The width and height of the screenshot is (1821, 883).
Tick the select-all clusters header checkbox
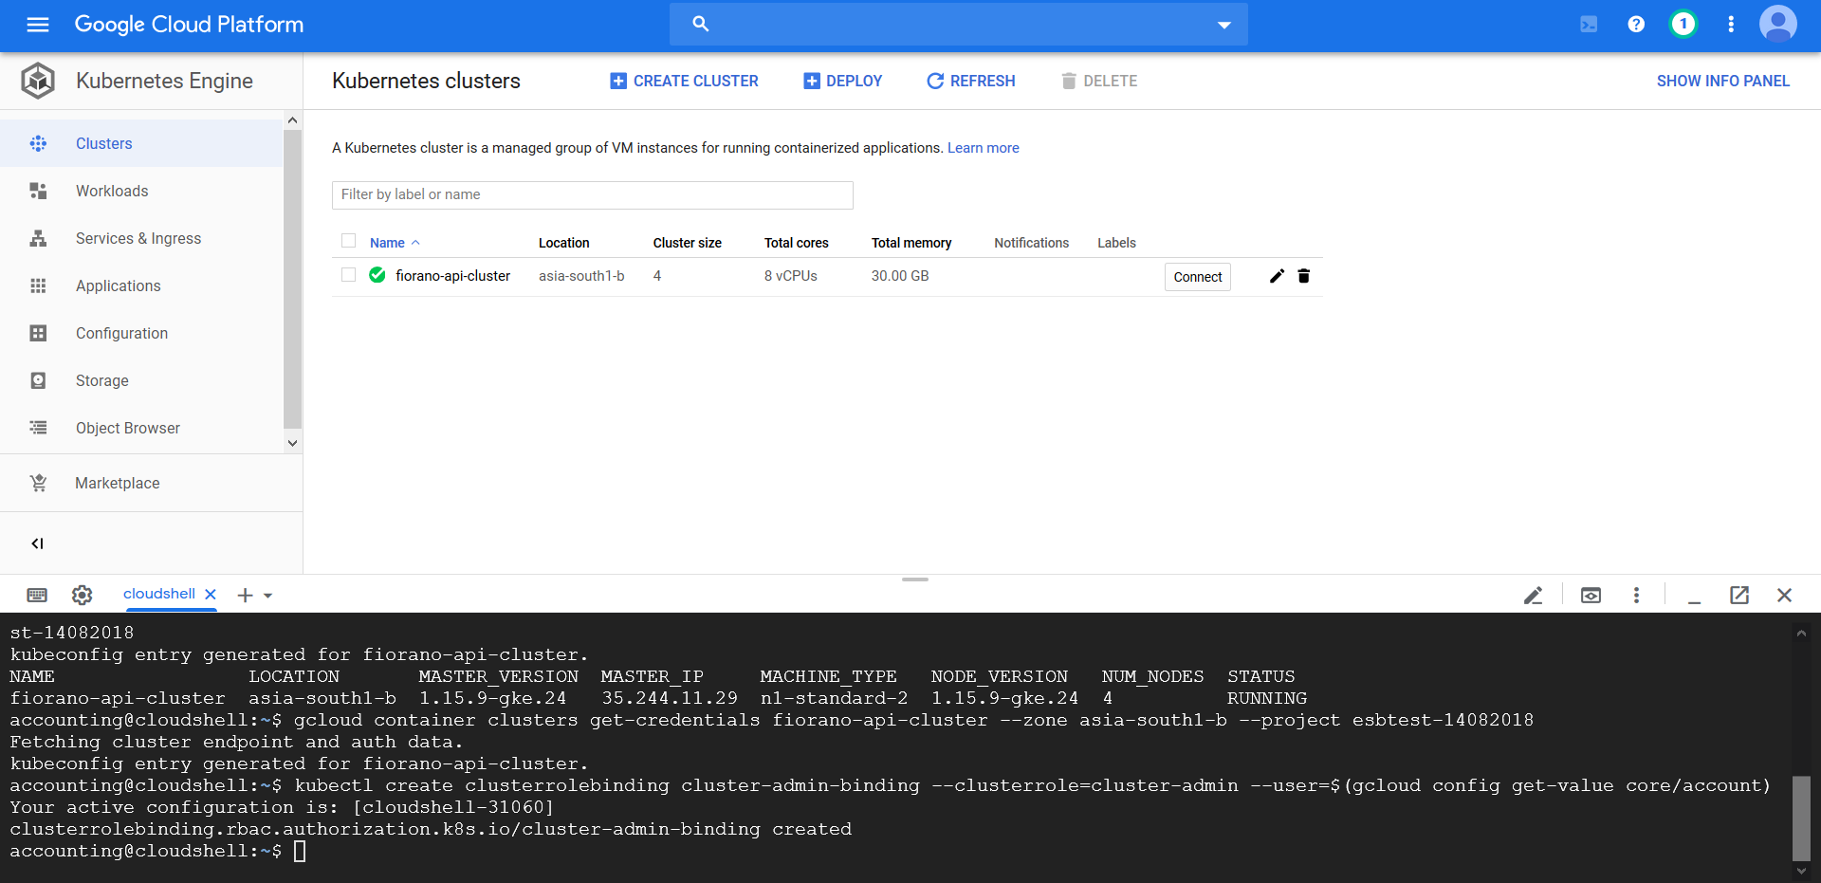(349, 241)
